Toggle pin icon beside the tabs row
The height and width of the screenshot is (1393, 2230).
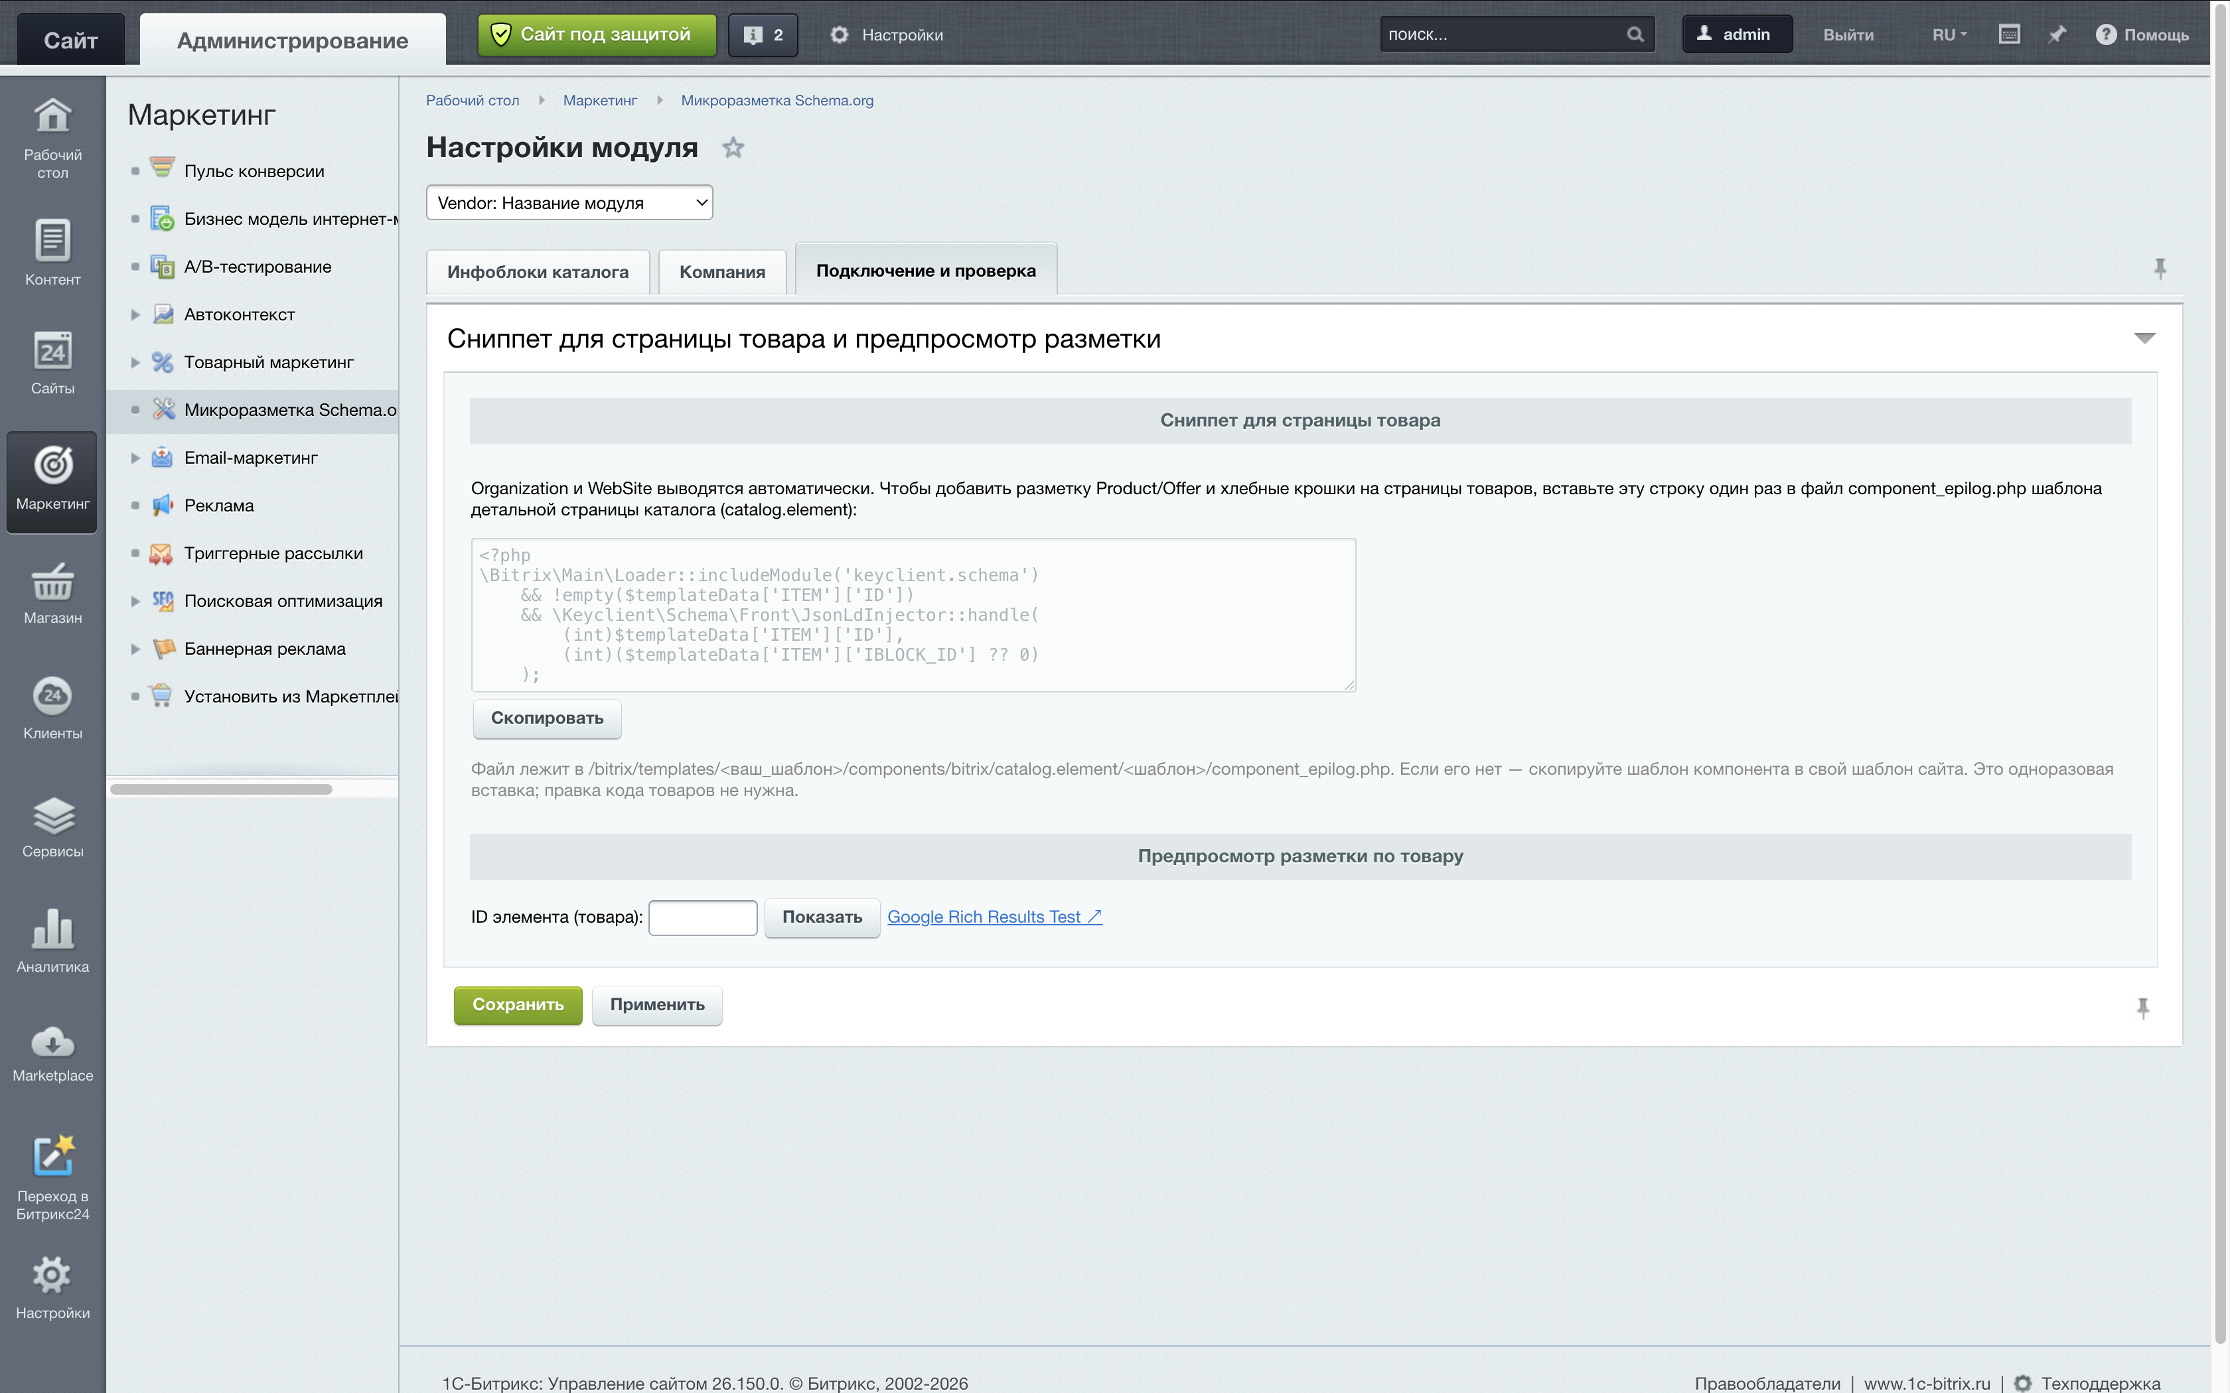coord(2160,269)
